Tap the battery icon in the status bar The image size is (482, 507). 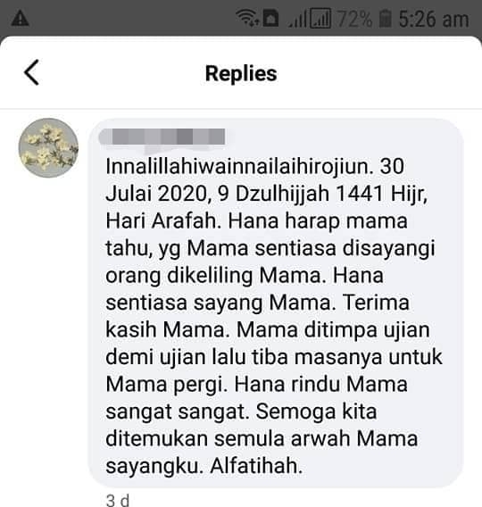coord(385,19)
